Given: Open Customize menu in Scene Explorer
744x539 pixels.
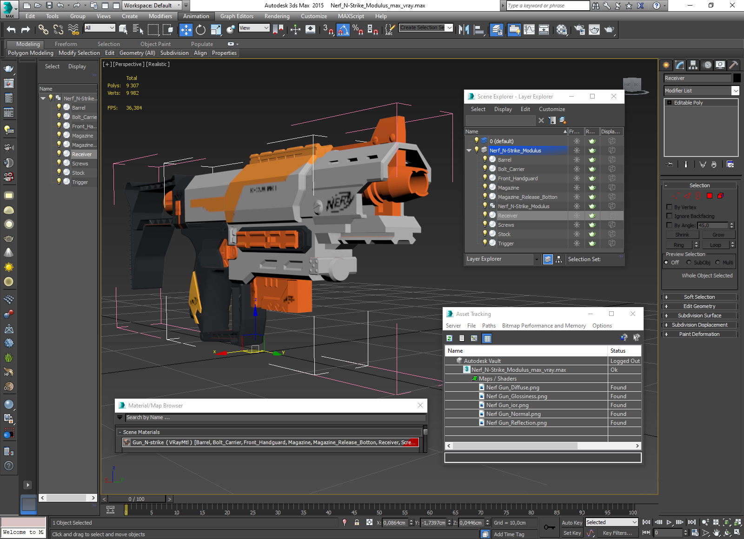Looking at the screenshot, I should 551,109.
